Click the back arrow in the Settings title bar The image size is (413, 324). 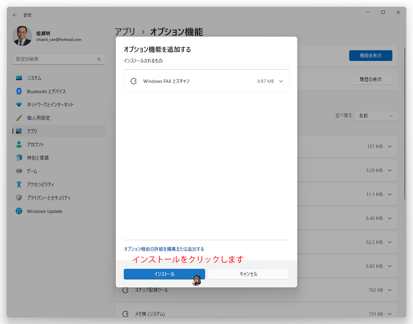15,15
